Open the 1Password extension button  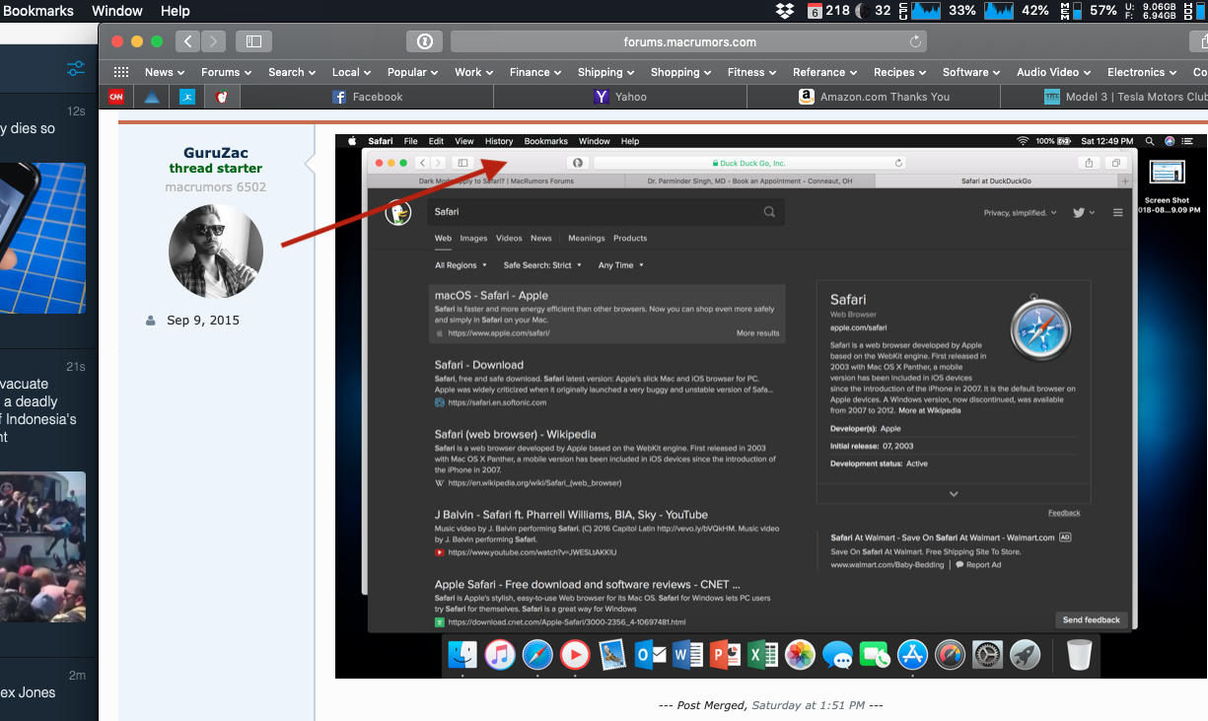pyautogui.click(x=425, y=41)
